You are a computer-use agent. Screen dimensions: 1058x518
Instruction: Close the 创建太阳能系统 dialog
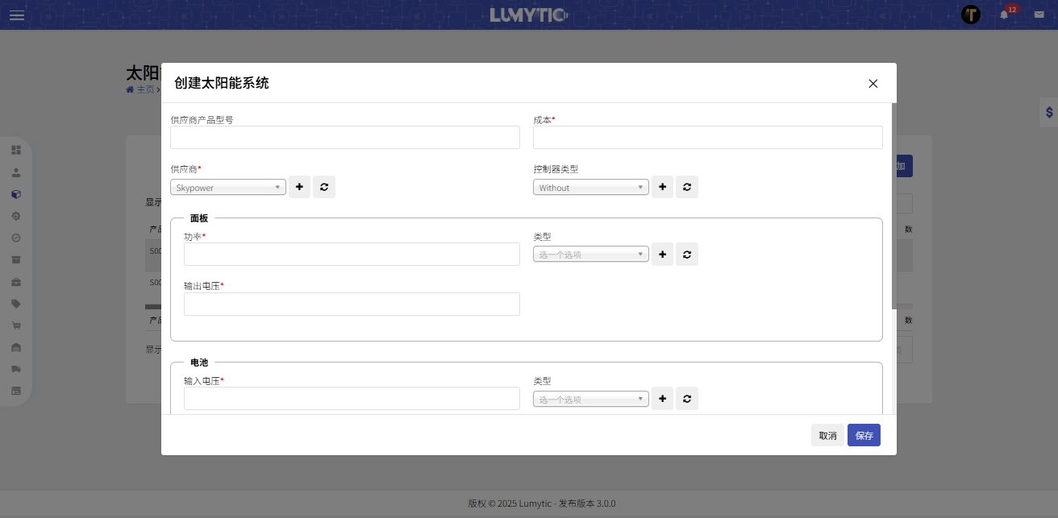pos(873,84)
